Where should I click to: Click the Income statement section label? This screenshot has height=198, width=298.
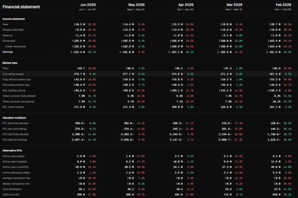pos(14,19)
